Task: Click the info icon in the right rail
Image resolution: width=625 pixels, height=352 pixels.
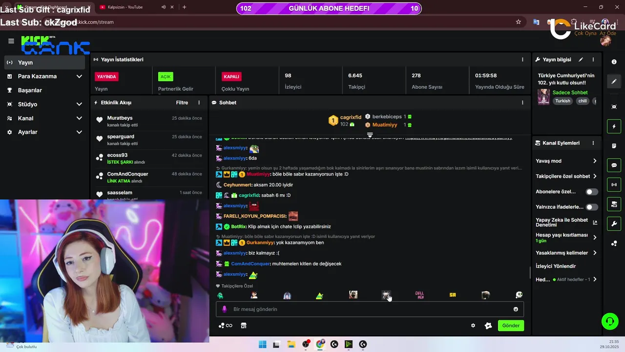Action: pyautogui.click(x=614, y=62)
